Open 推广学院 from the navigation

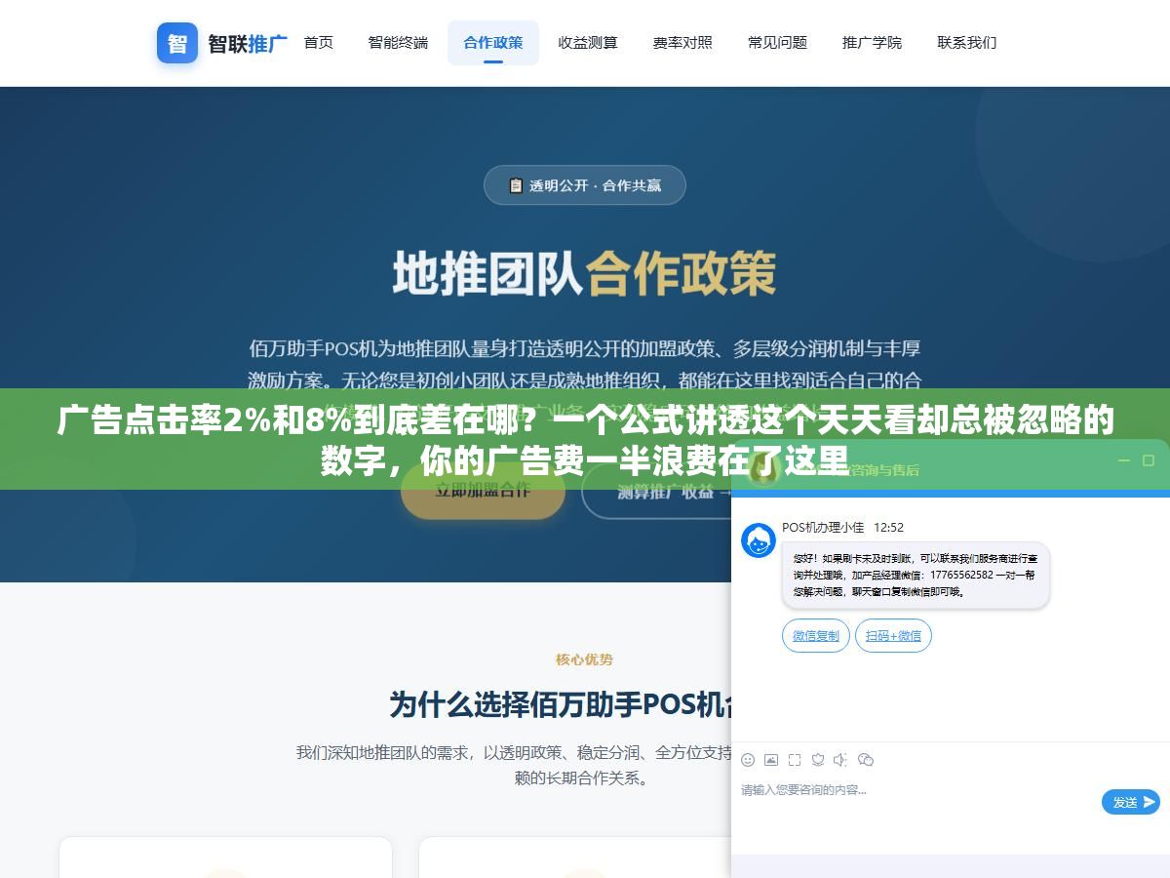point(872,43)
